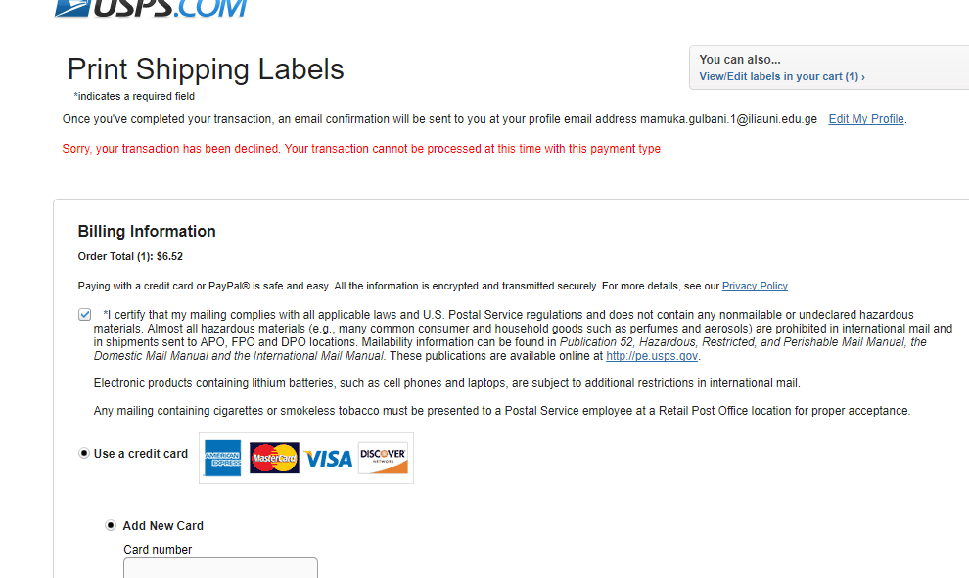Viewport: 969px width, 578px height.
Task: Click the Billing Information section header
Action: click(147, 231)
